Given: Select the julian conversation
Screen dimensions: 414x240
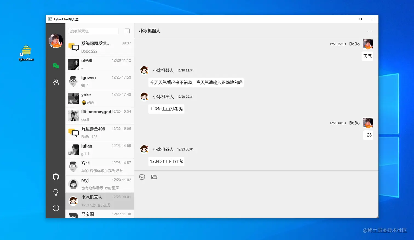Looking at the screenshot, I should (x=100, y=150).
